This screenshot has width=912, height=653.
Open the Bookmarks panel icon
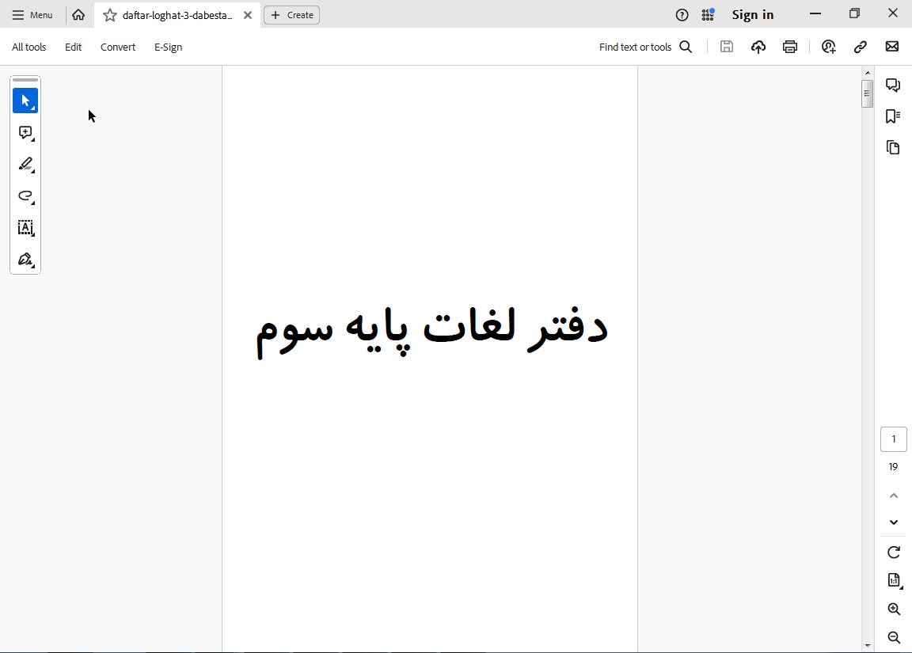(893, 116)
